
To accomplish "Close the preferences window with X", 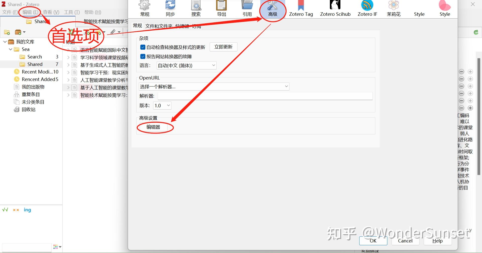I will coord(473,4).
